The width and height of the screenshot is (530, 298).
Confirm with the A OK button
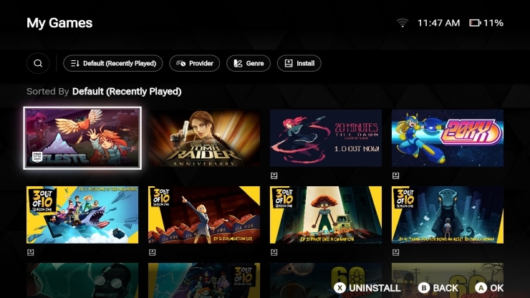click(489, 288)
